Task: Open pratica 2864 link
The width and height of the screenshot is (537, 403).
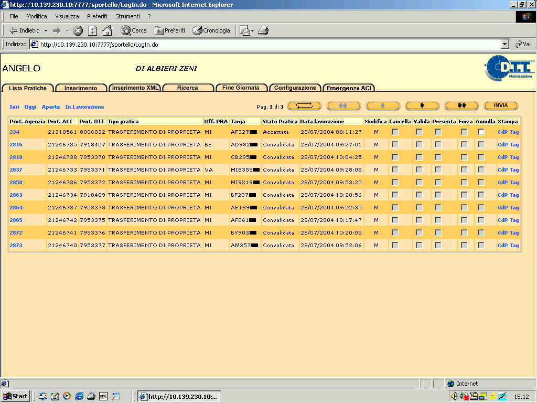Action: tap(16, 208)
